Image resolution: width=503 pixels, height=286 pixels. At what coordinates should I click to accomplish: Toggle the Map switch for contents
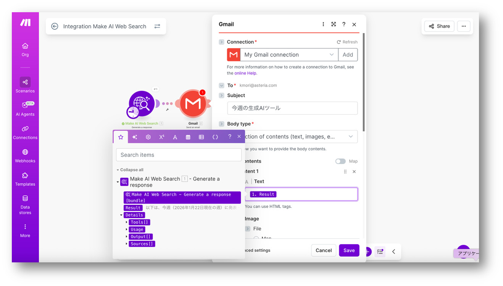[x=340, y=161]
